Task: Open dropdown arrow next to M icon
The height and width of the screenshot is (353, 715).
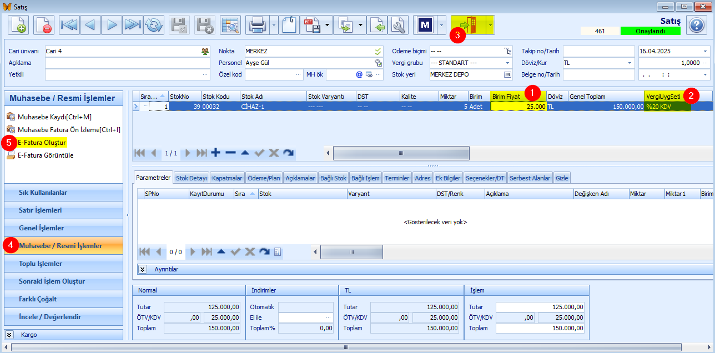Action: (442, 25)
